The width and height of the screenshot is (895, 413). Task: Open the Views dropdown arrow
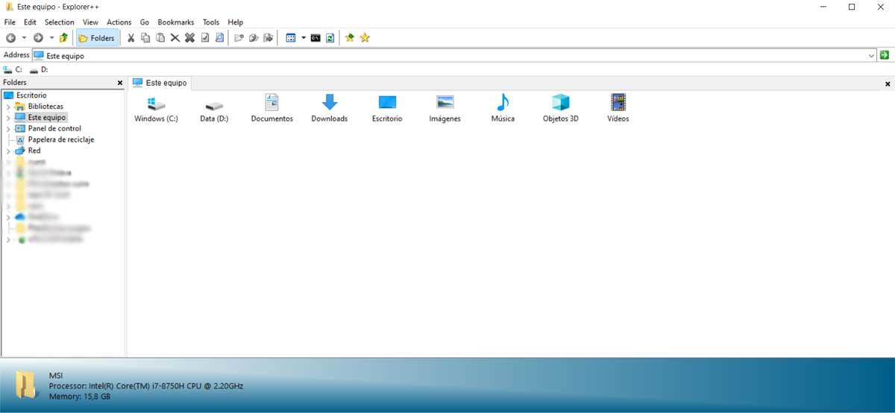click(x=304, y=37)
